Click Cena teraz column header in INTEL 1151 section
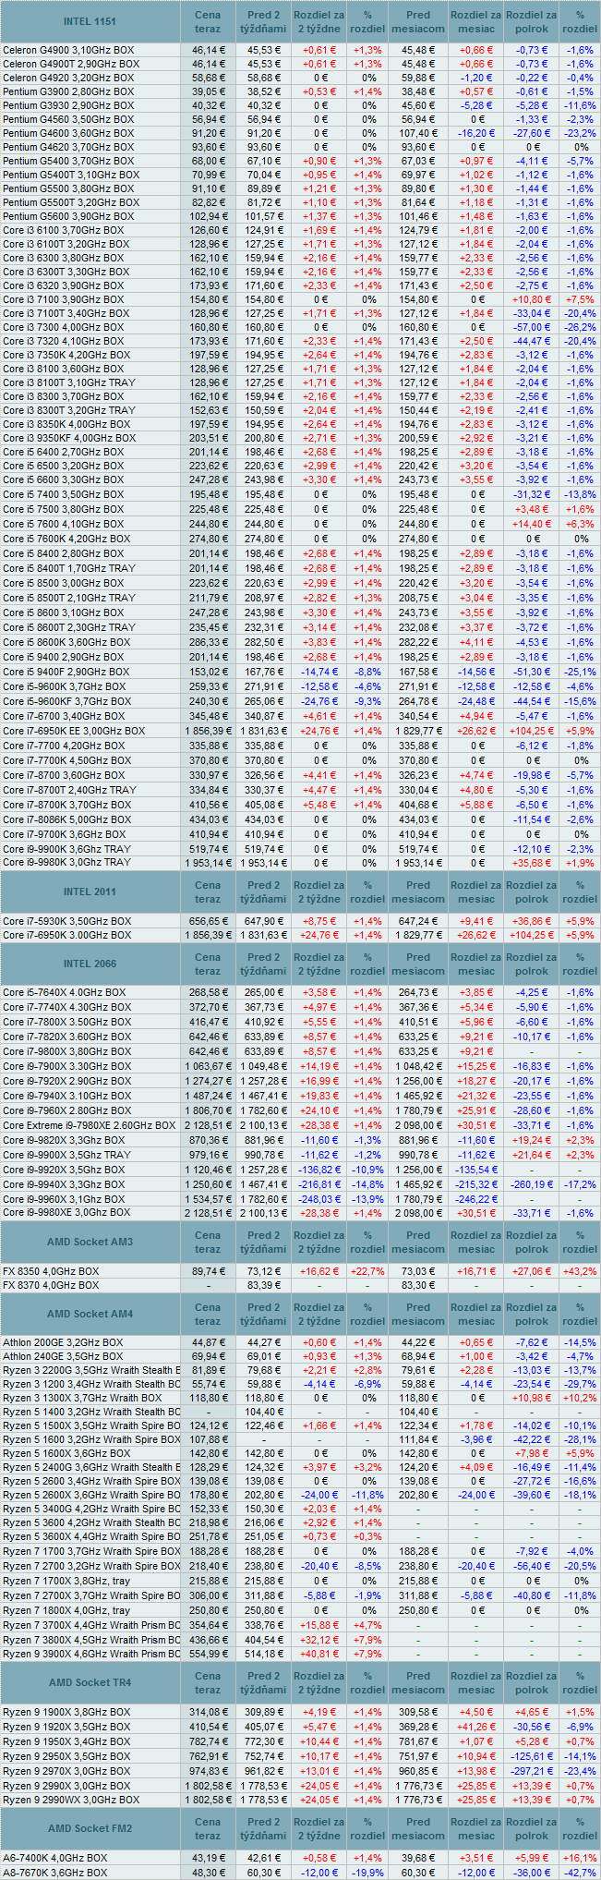This screenshot has height=1880, width=601. pyautogui.click(x=208, y=21)
